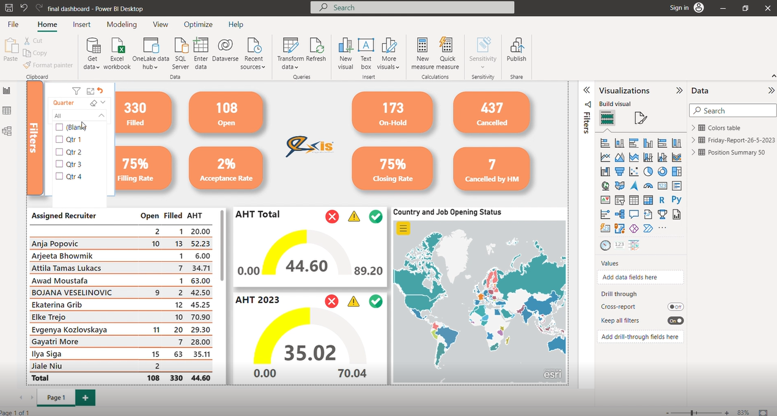Viewport: 777px width, 416px height.
Task: Open the map legend yellow button
Action: coord(403,228)
